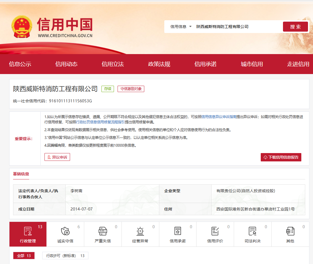Select the 诚实守信 shield icon
The width and height of the screenshot is (313, 264).
[65, 231]
